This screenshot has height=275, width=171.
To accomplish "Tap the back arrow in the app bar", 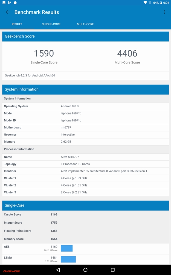I will 7,12.
